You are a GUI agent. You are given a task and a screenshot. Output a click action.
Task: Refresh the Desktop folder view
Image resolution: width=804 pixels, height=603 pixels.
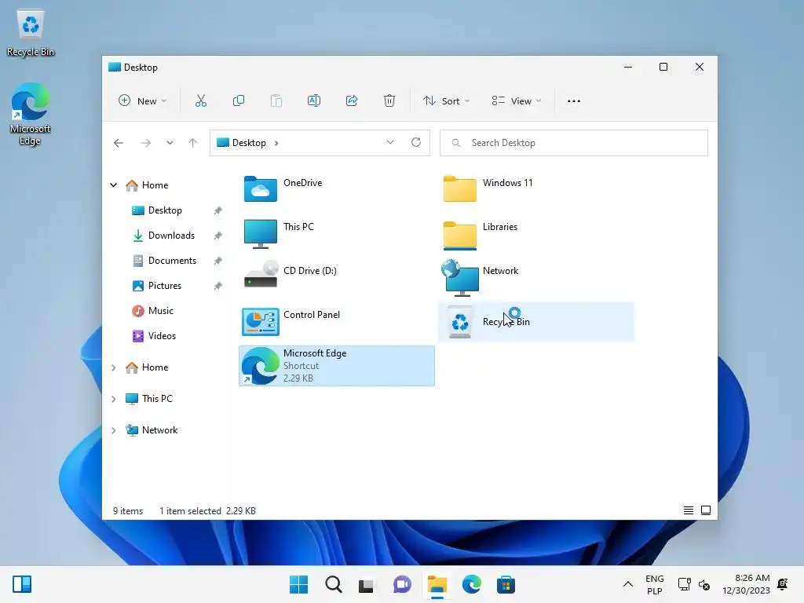point(416,143)
